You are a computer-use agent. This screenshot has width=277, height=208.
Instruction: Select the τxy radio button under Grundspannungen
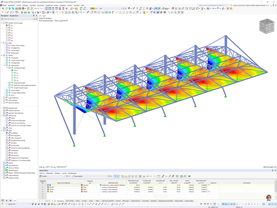12,75
